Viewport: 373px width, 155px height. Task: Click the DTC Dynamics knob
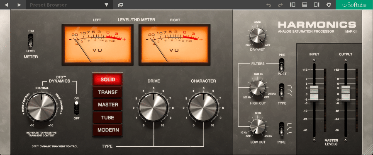click(x=41, y=107)
